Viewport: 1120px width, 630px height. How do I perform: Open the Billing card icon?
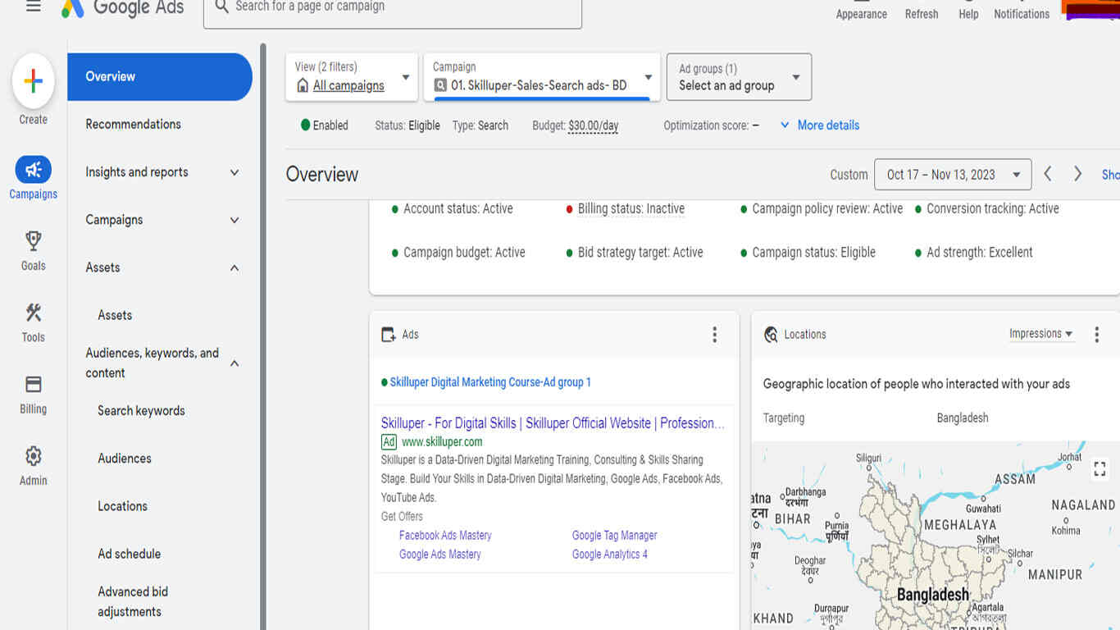[x=34, y=384]
